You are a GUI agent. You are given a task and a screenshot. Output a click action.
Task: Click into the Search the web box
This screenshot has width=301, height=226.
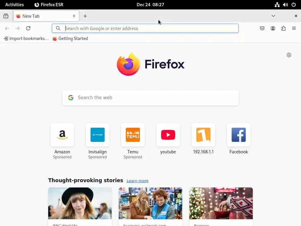(x=150, y=98)
